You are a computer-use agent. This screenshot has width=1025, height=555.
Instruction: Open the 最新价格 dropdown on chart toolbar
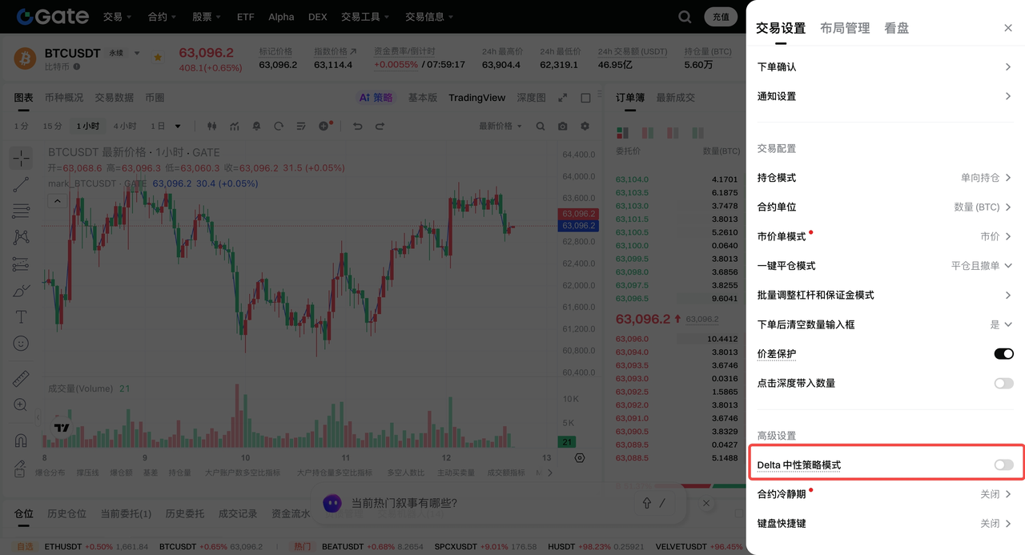pos(500,127)
